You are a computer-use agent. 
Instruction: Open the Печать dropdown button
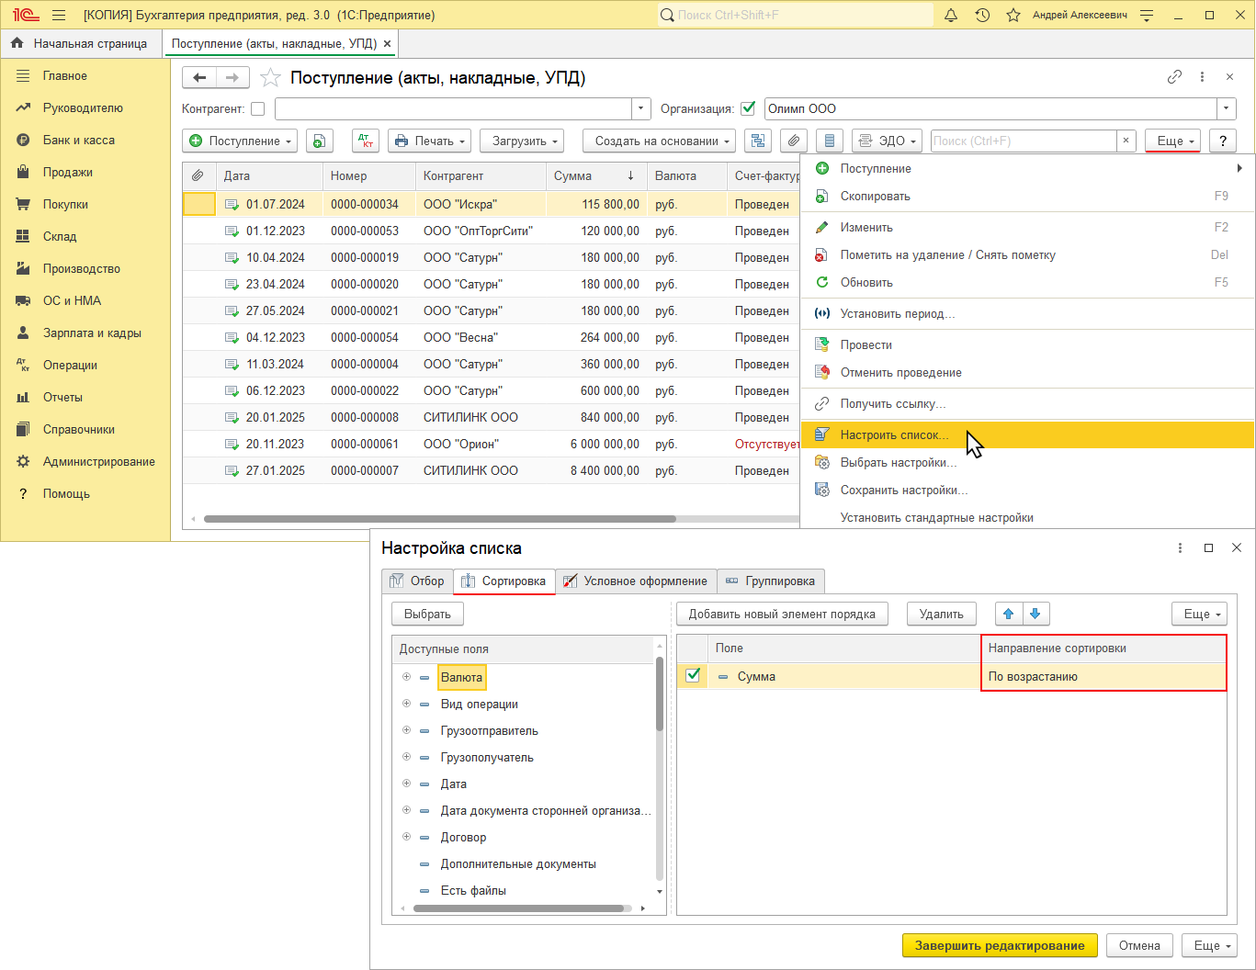429,141
